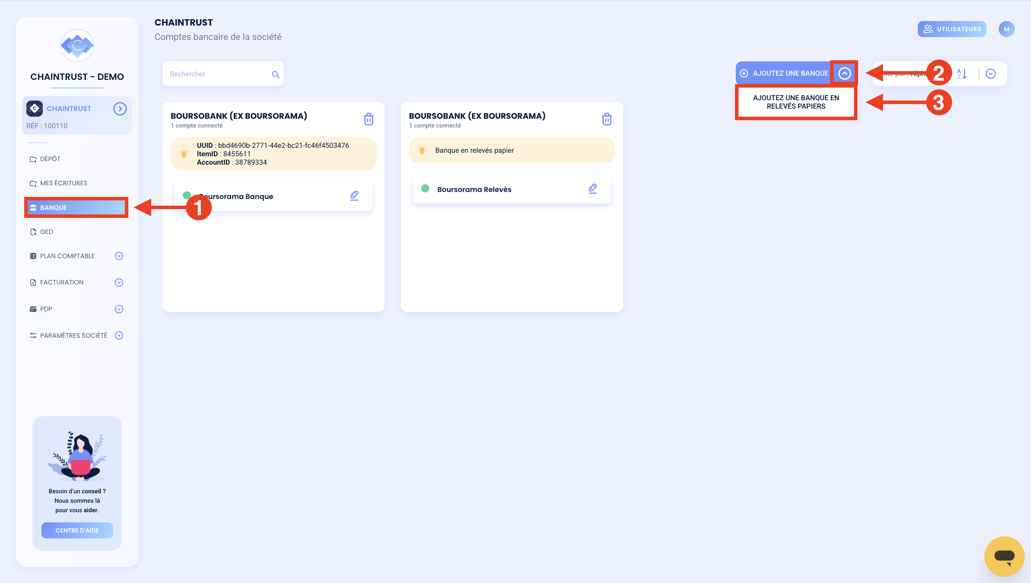This screenshot has width=1031, height=583.
Task: Open the Boursorama Relevés account row
Action: 512,189
